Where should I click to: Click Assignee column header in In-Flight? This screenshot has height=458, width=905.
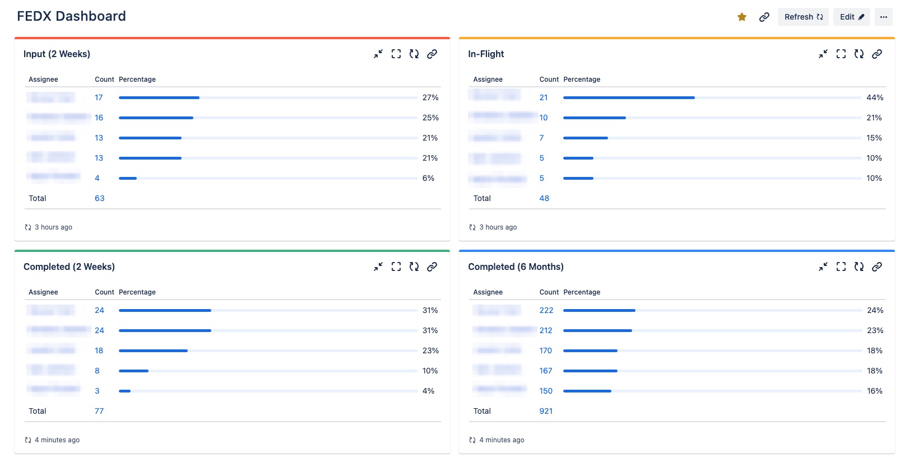pos(488,80)
